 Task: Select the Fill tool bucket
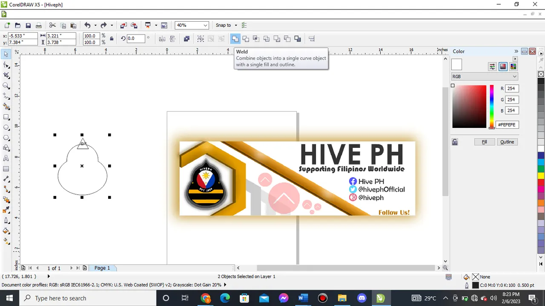[6, 231]
